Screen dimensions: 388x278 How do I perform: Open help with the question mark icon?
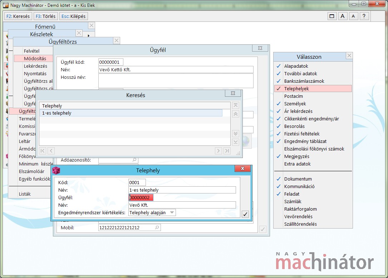point(364,16)
